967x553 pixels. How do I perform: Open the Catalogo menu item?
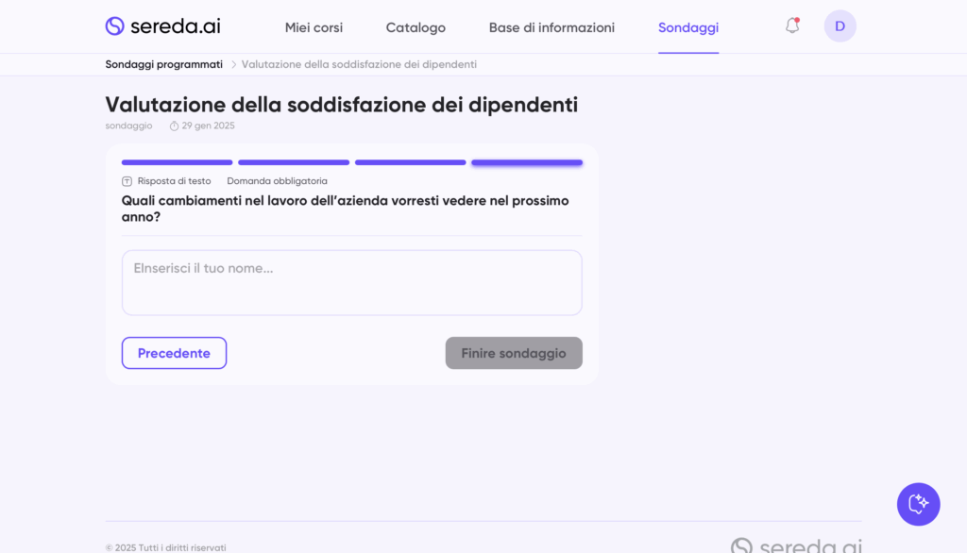click(x=416, y=27)
